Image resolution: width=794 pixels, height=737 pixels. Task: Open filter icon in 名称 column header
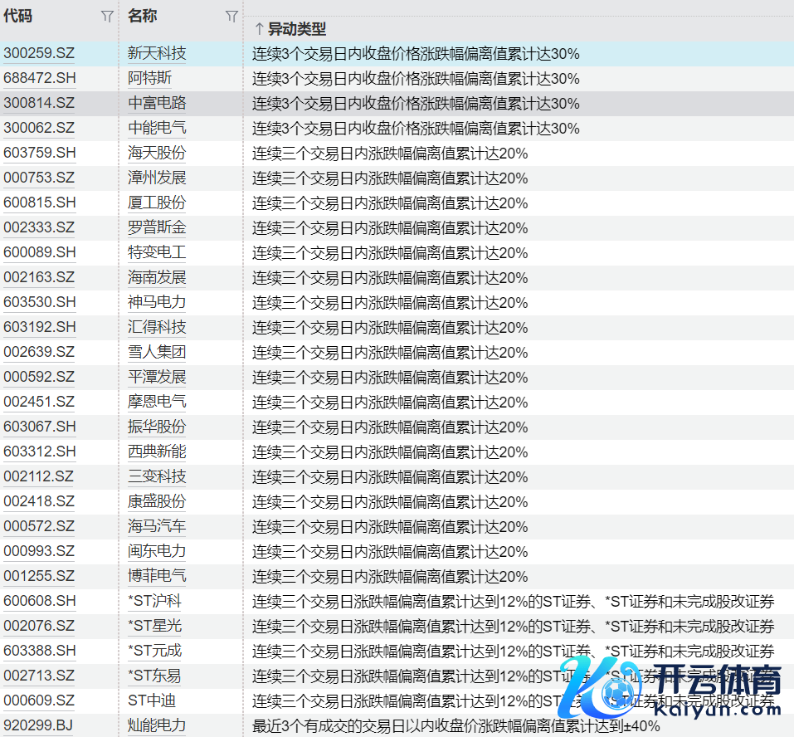point(231,16)
